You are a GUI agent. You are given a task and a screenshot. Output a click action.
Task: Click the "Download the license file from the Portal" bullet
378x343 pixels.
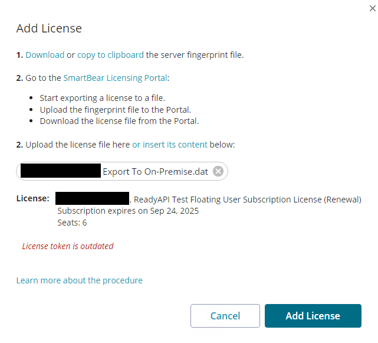[119, 122]
